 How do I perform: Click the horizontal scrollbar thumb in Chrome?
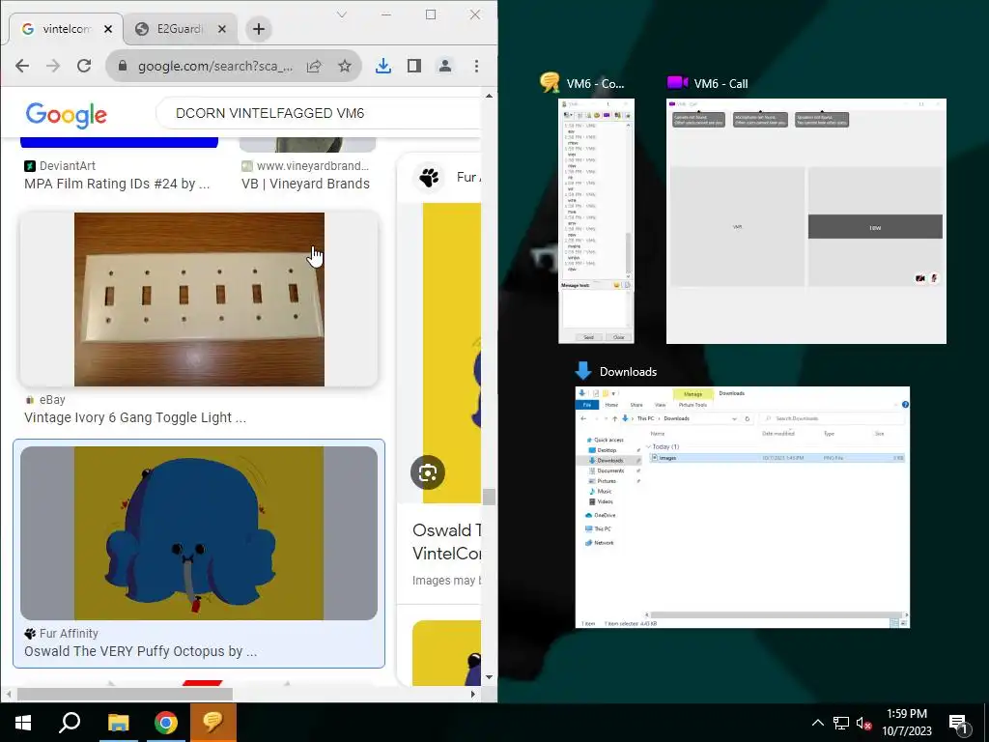pyautogui.click(x=125, y=694)
